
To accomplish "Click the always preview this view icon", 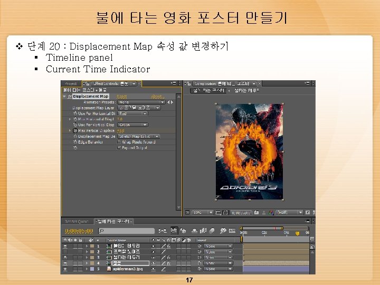I will point(187,212).
